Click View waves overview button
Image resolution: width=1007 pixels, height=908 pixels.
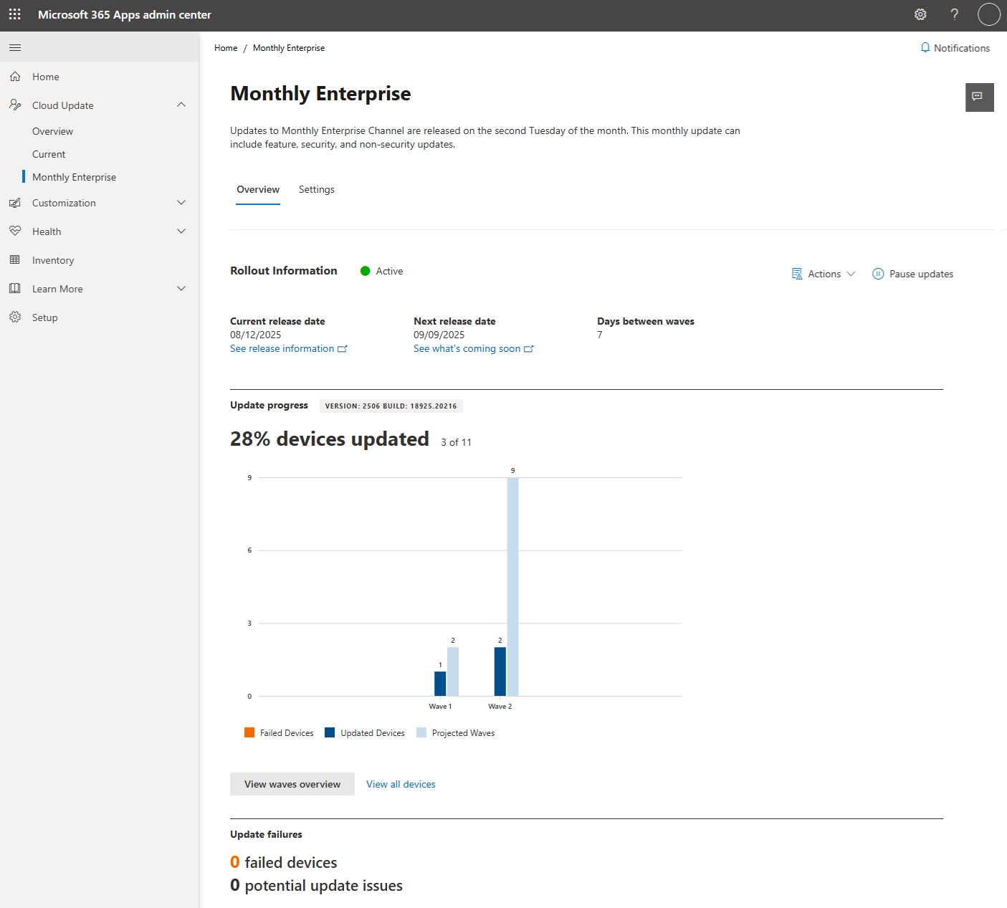[292, 784]
